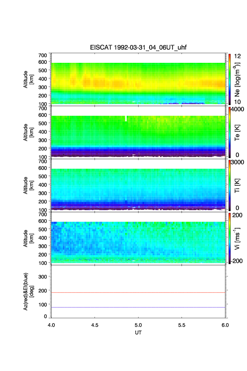Click the 3000 value on Ti colorbar

coord(238,162)
